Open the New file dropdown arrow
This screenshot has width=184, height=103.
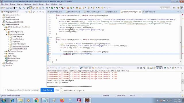[x=5, y=8]
